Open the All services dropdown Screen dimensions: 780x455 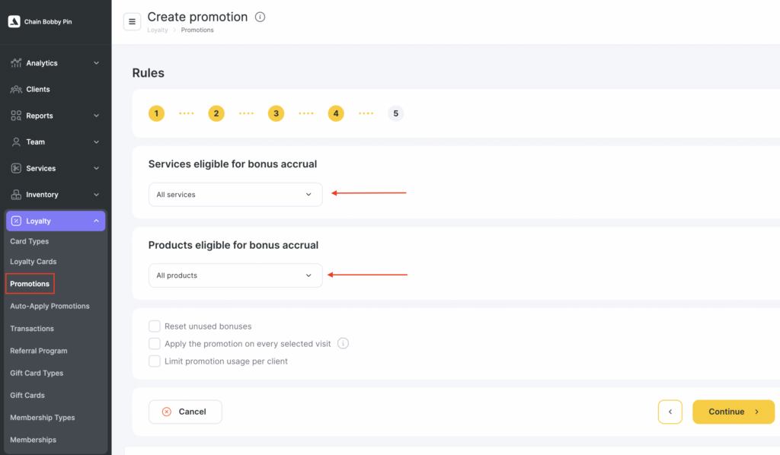click(235, 195)
